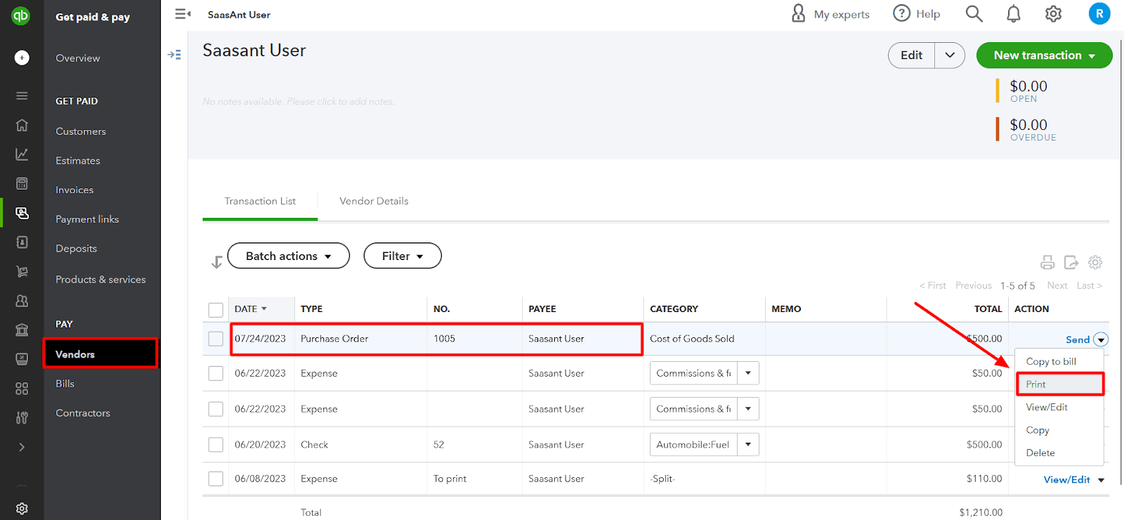Viewport: 1124px width, 520px height.
Task: Open Contractors in the sidebar
Action: pyautogui.click(x=83, y=413)
